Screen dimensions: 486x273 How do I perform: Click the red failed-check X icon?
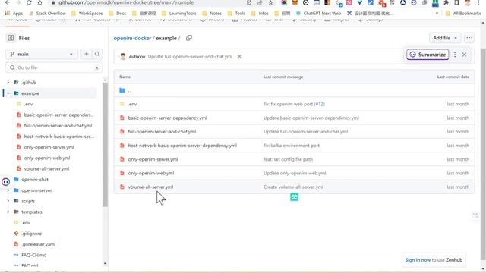coord(239,57)
